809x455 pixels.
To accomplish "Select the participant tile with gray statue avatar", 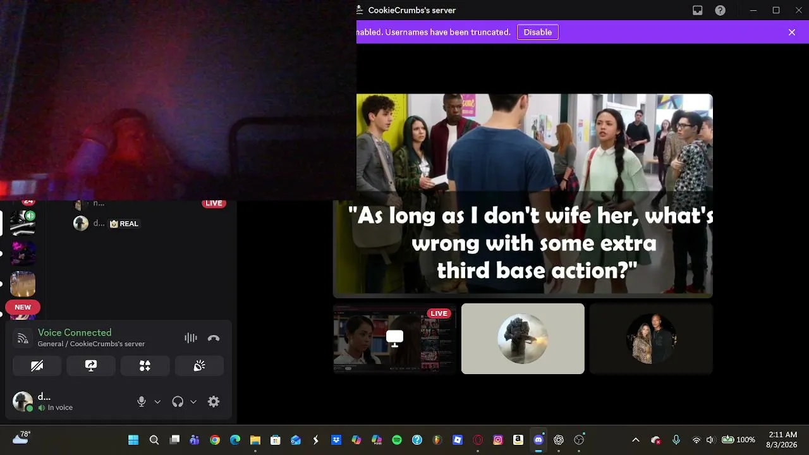I will [x=523, y=339].
